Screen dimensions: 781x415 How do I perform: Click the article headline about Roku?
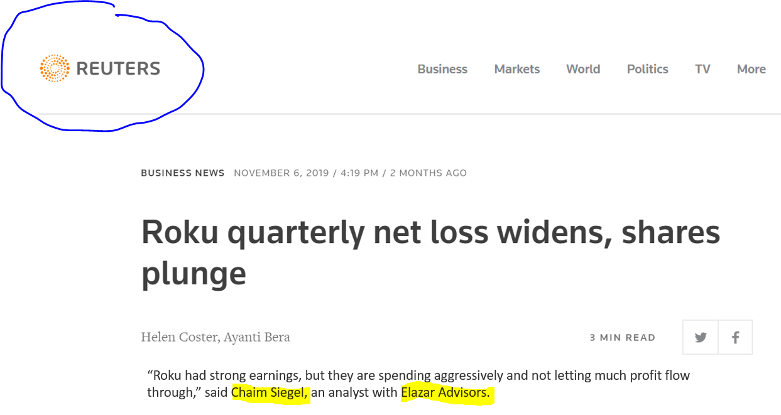coord(430,252)
